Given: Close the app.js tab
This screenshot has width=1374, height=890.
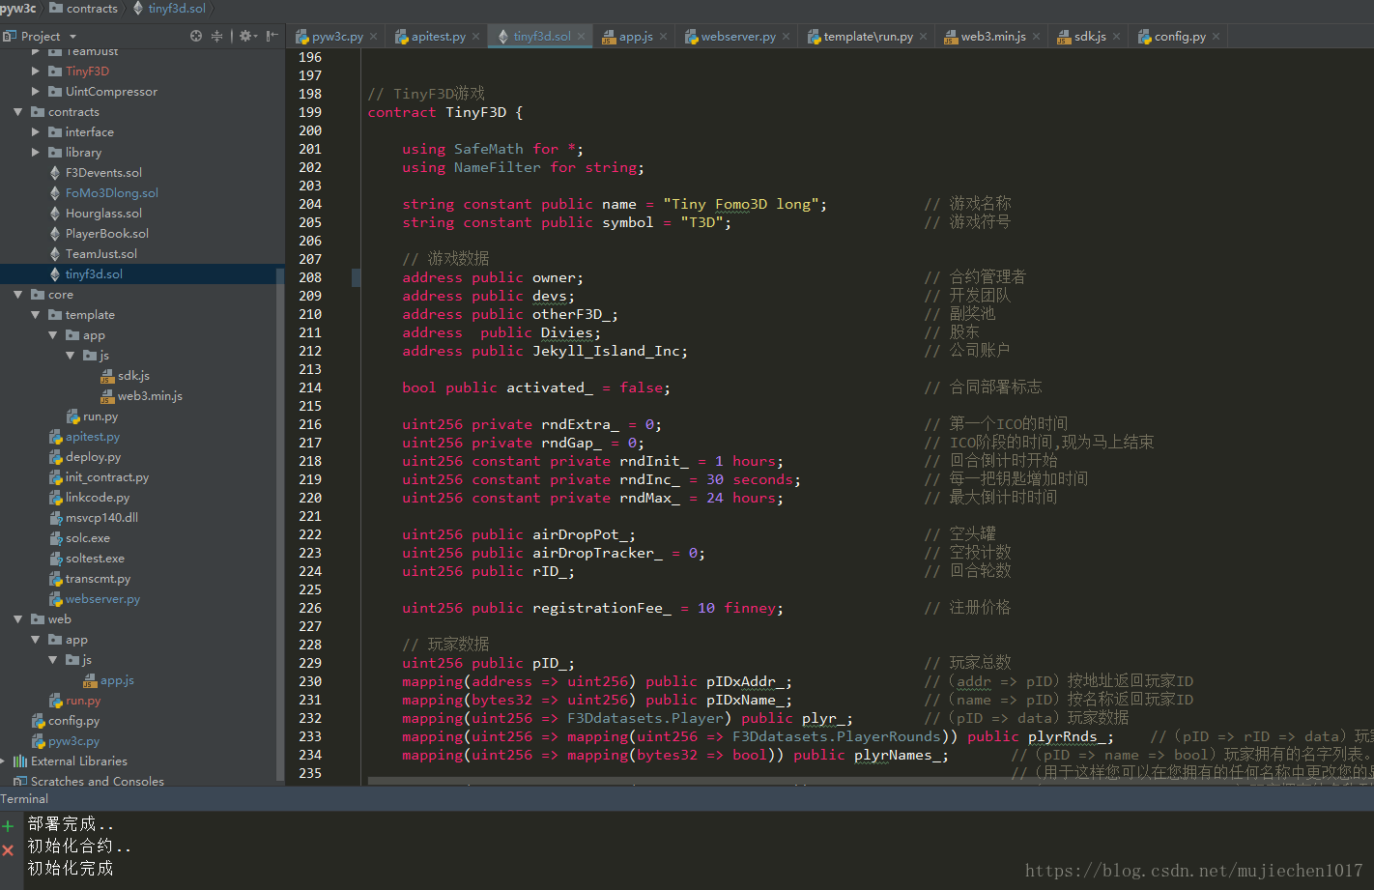Looking at the screenshot, I should 663,37.
